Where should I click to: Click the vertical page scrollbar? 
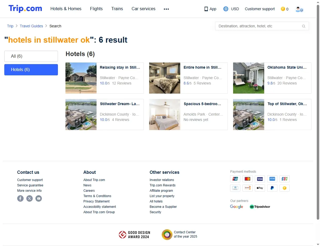point(318,112)
